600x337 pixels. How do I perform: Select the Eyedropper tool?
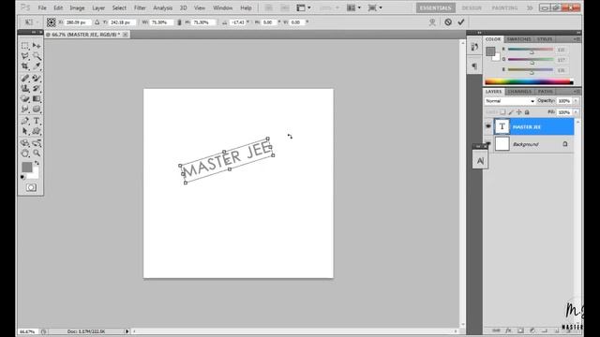pyautogui.click(x=37, y=66)
